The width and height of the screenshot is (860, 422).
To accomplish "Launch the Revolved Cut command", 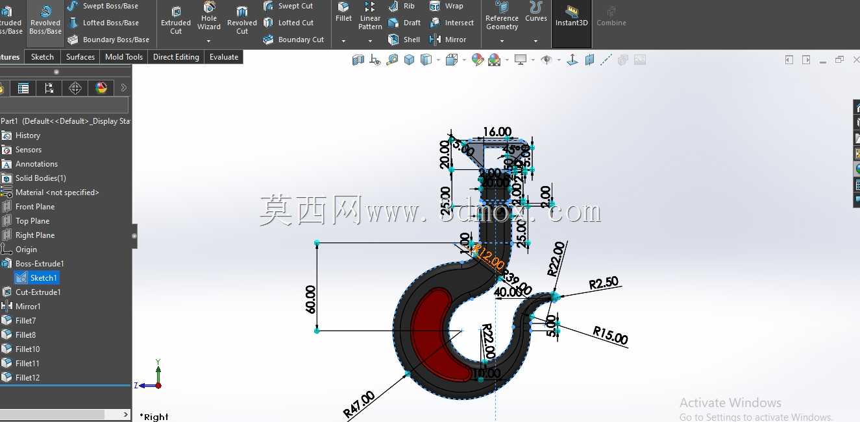I will [x=242, y=19].
